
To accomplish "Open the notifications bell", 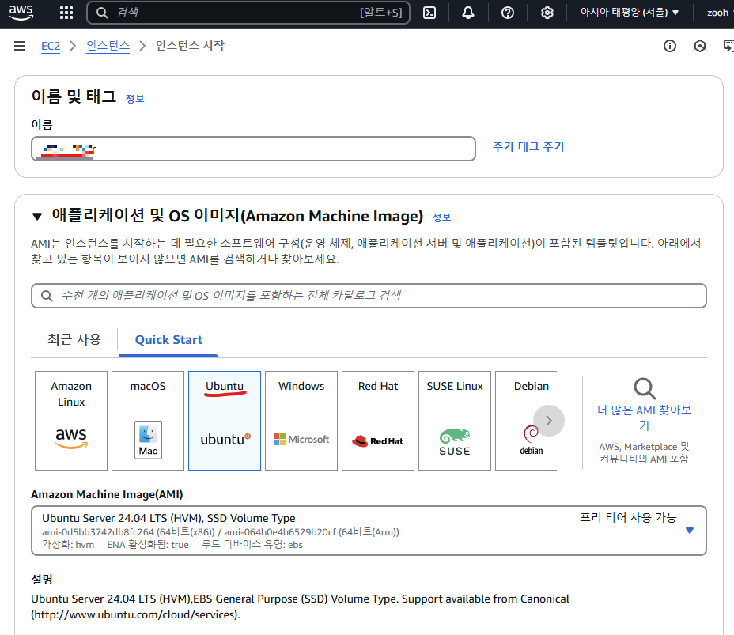I will (468, 13).
